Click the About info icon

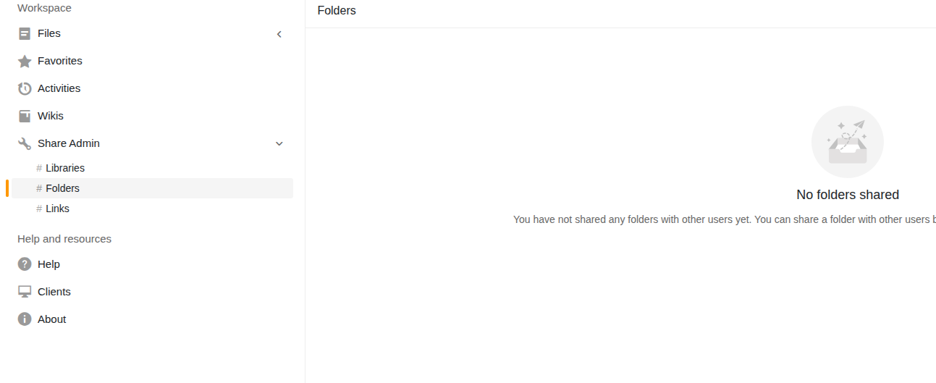[25, 319]
